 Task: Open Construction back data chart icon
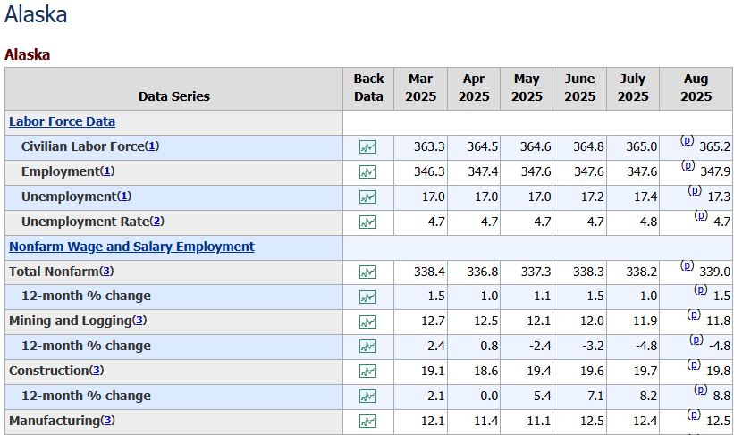click(367, 372)
